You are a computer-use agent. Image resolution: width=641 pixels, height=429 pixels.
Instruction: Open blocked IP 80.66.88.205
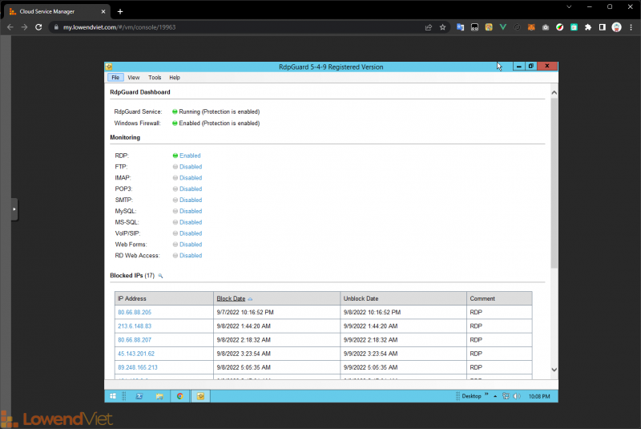pyautogui.click(x=135, y=313)
